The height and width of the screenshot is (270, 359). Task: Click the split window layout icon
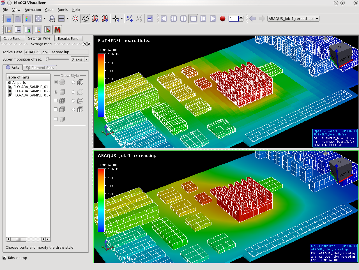61,19
